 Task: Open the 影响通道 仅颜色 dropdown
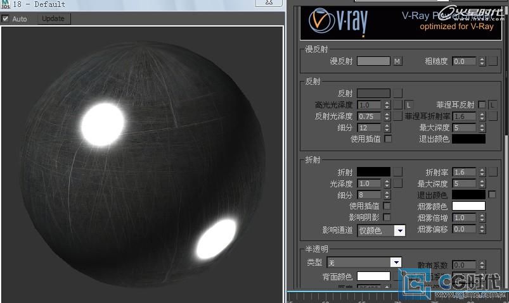(382, 230)
